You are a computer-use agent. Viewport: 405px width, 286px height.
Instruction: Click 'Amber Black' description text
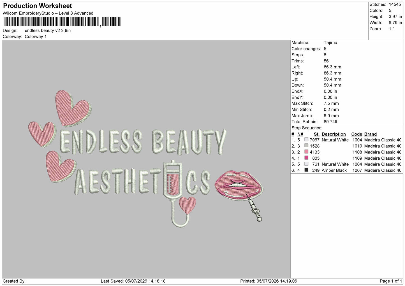(x=334, y=170)
